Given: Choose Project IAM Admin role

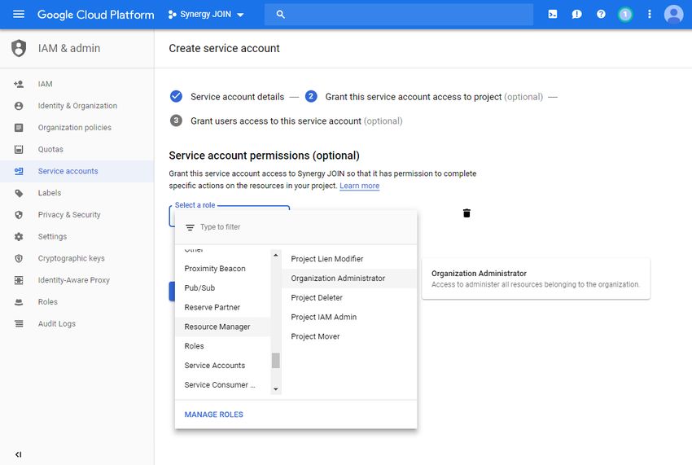Looking at the screenshot, I should click(x=349, y=317).
